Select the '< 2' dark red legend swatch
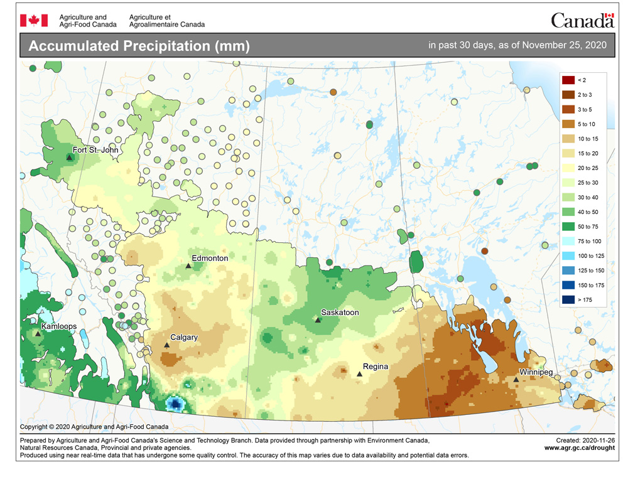Viewport: 628px width, 477px height. [x=568, y=80]
